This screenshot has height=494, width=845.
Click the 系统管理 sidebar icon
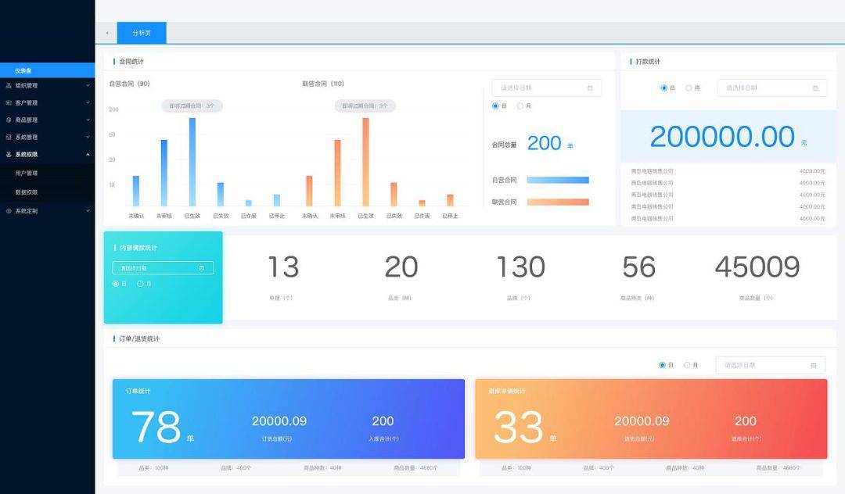tap(9, 137)
